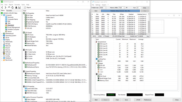
Task: Open Portable Computer in the tree
Action: pos(13,29)
